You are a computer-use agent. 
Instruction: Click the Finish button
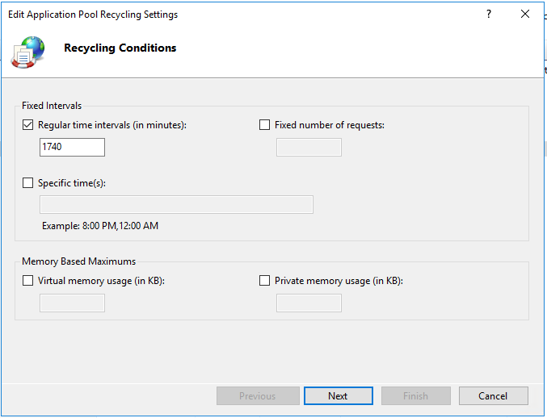415,396
